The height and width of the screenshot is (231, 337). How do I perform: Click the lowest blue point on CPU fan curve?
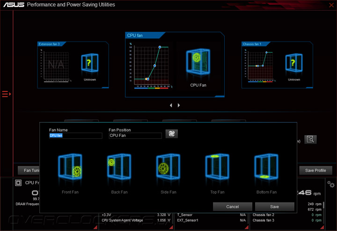coord(148,79)
